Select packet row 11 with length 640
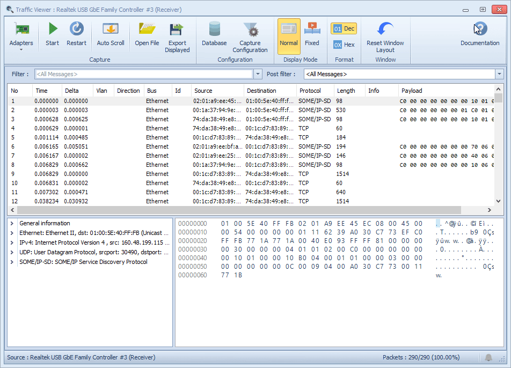Image resolution: width=511 pixels, height=368 pixels. click(251, 192)
